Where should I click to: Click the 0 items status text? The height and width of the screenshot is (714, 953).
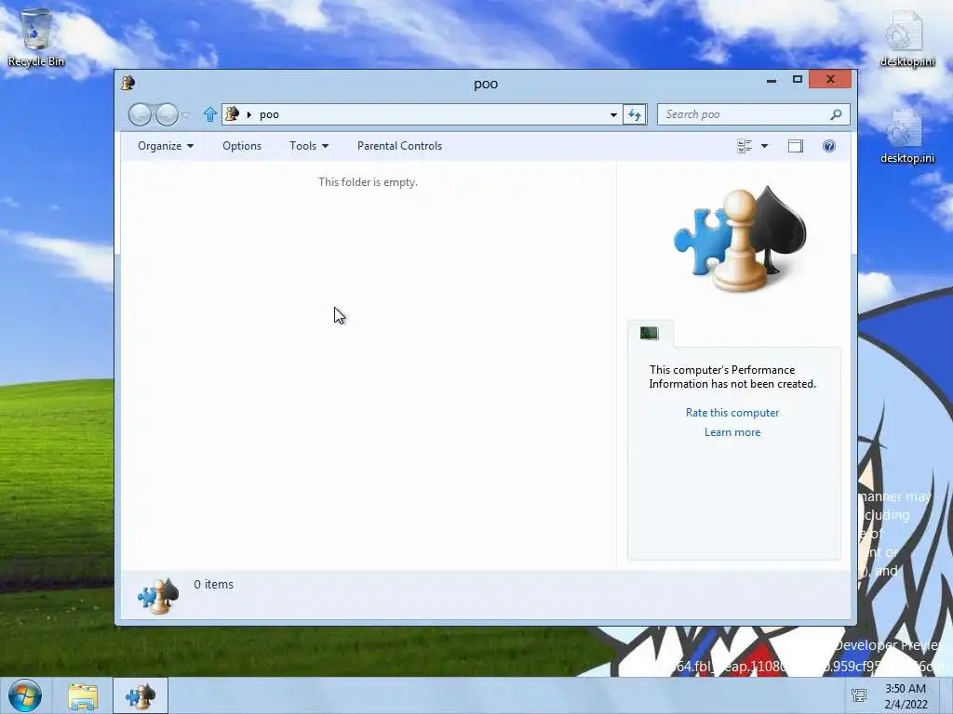(213, 585)
